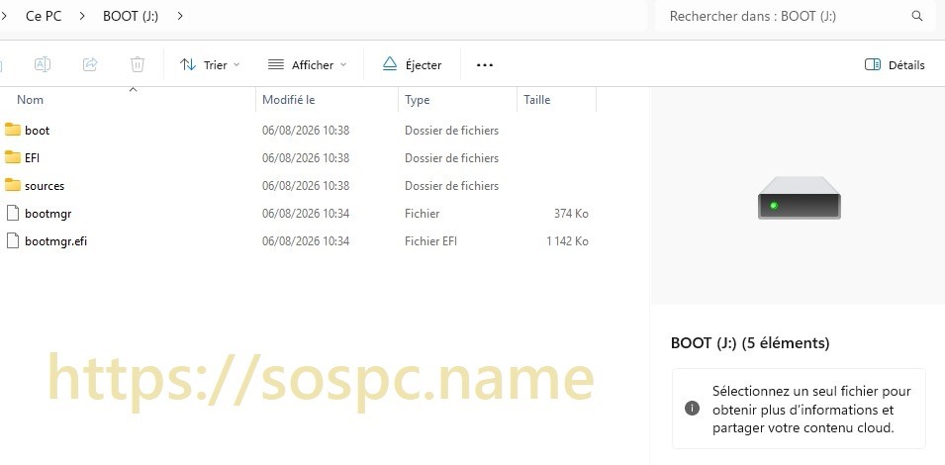Click the Delete trash icon
The width and height of the screenshot is (945, 465).
click(138, 64)
